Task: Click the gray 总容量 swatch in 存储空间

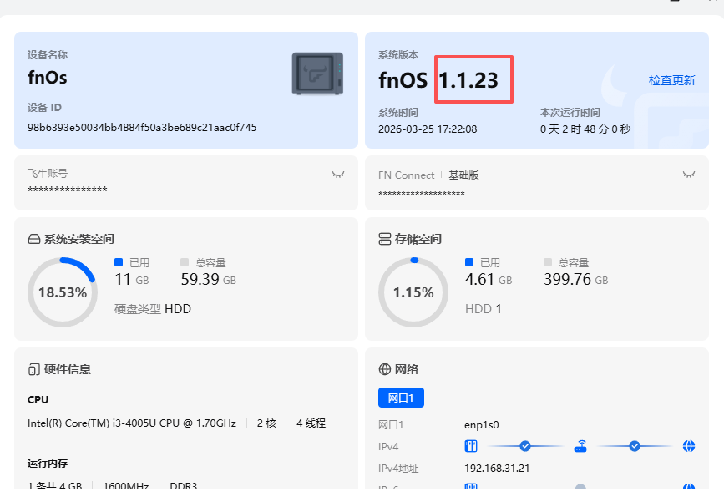Action: 548,262
